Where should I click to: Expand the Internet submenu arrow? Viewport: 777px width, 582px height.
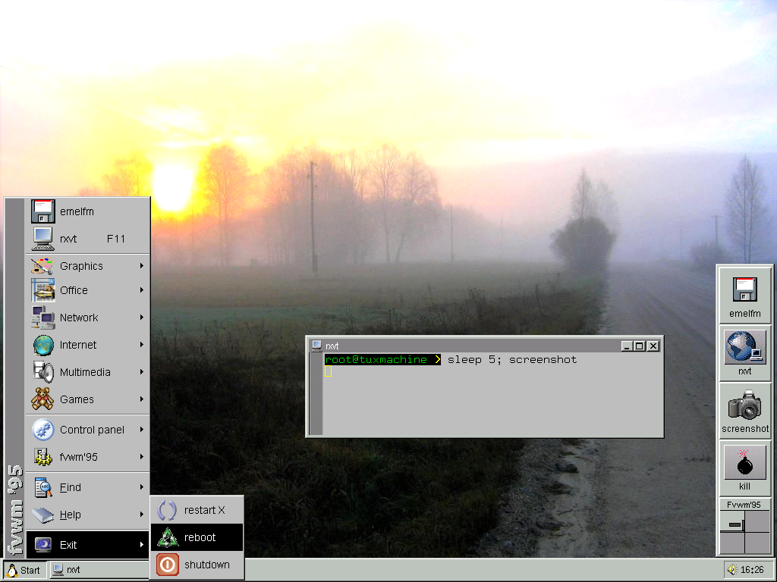tap(142, 345)
